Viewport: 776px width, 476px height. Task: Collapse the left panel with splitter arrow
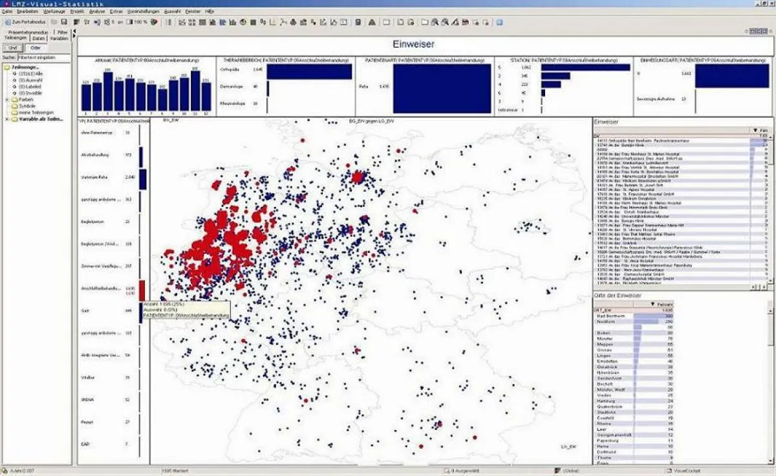click(x=74, y=32)
